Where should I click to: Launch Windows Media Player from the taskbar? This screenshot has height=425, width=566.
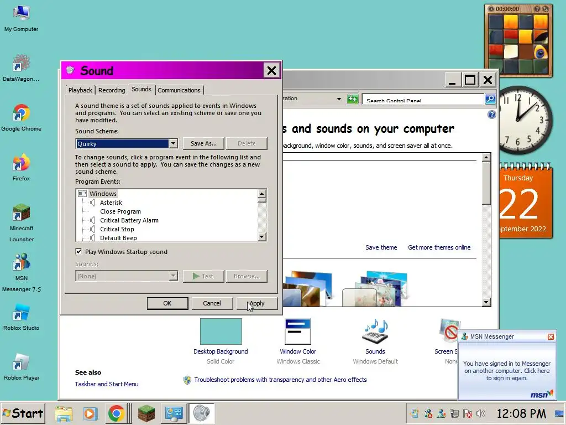click(90, 413)
